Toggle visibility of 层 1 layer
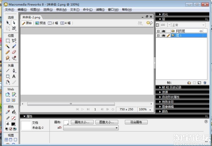Image resolution: width=212 pixels, height=146 pixels. click(163, 36)
